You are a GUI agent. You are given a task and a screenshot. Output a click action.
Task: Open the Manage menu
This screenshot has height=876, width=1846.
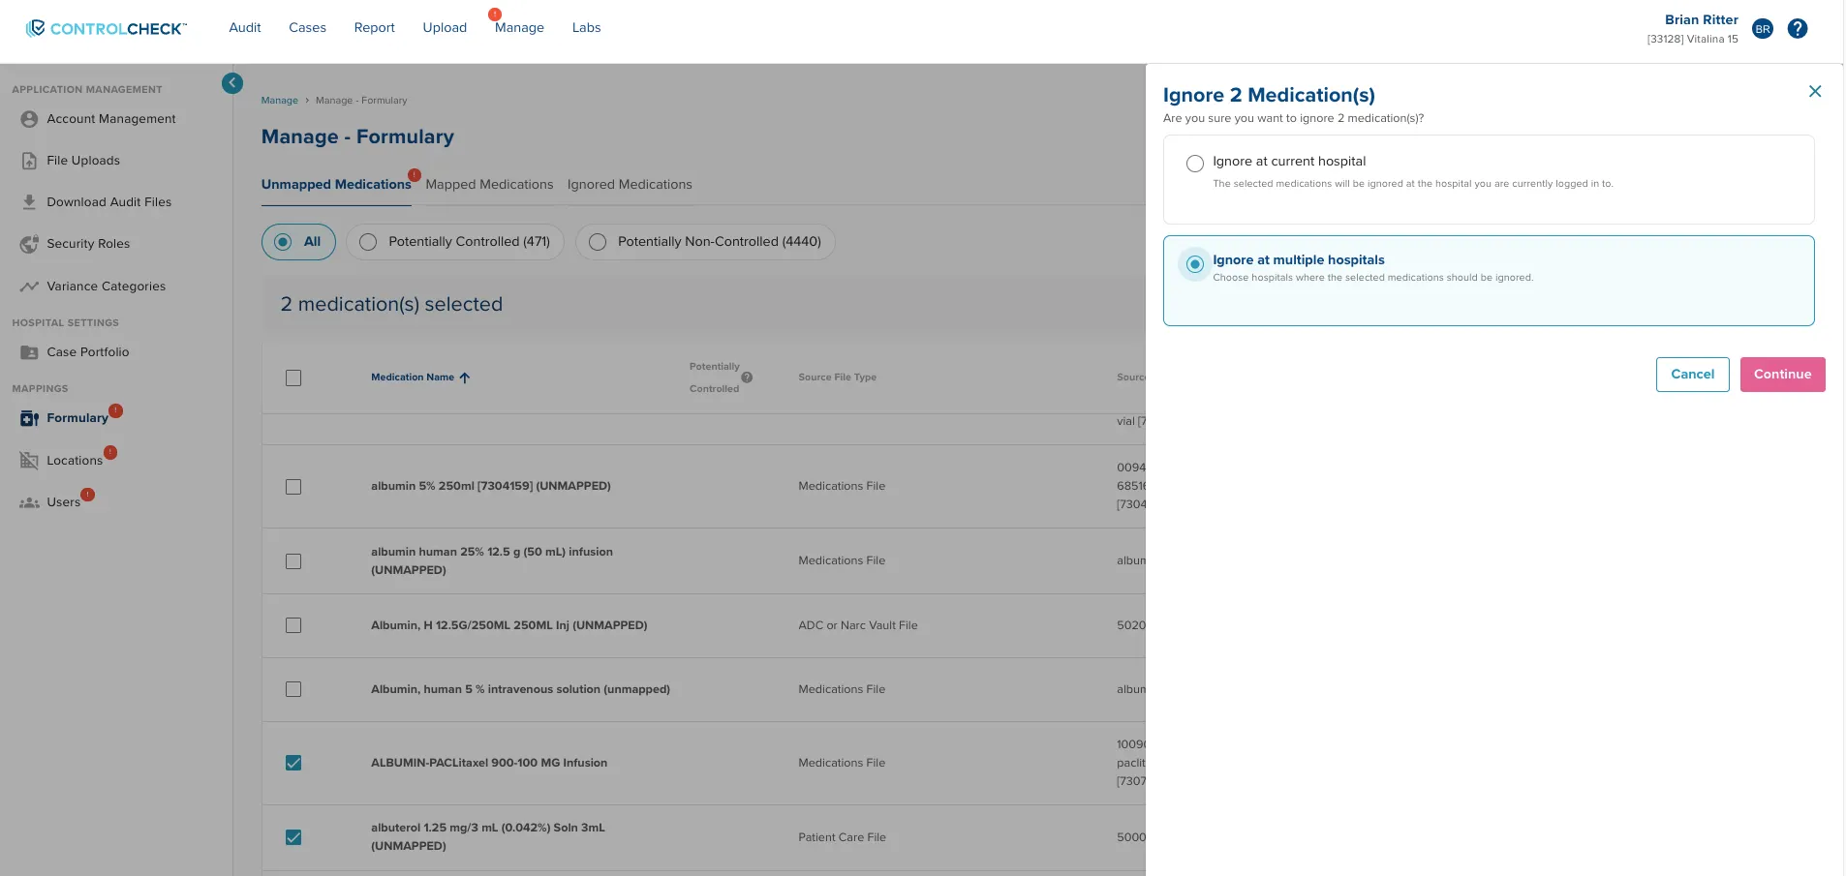(519, 28)
